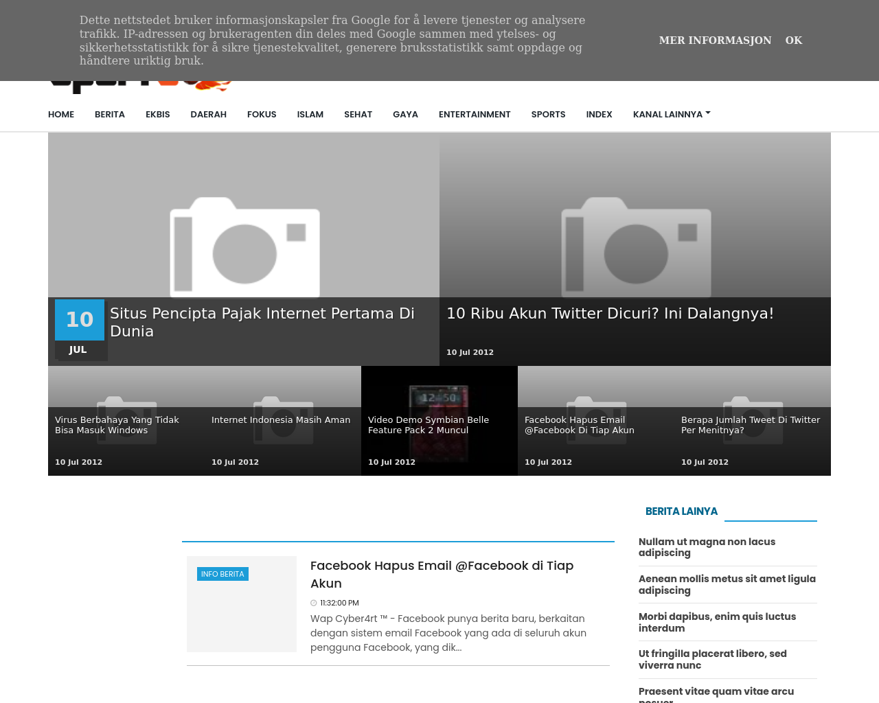Open Ut fringilla placerat libero sidebar link

pos(713,660)
